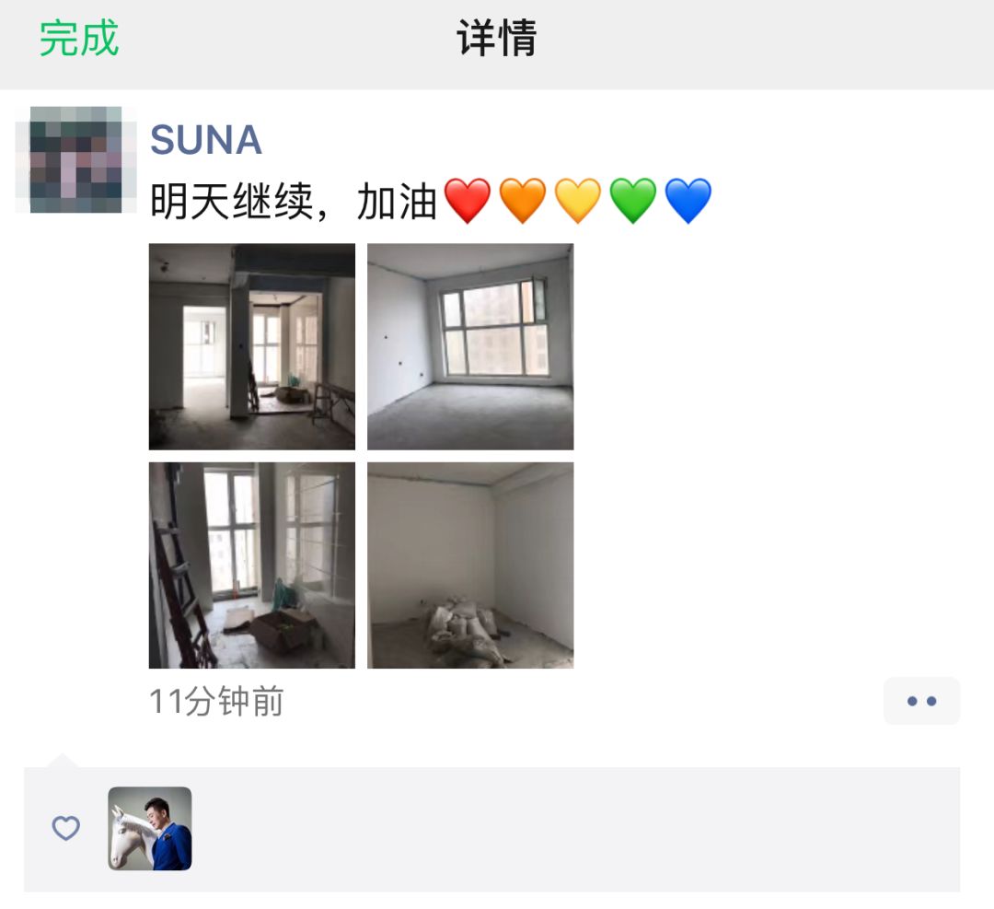Viewport: 994px width, 909px height.
Task: Click the yellow heart emoji
Action: pyautogui.click(x=578, y=201)
